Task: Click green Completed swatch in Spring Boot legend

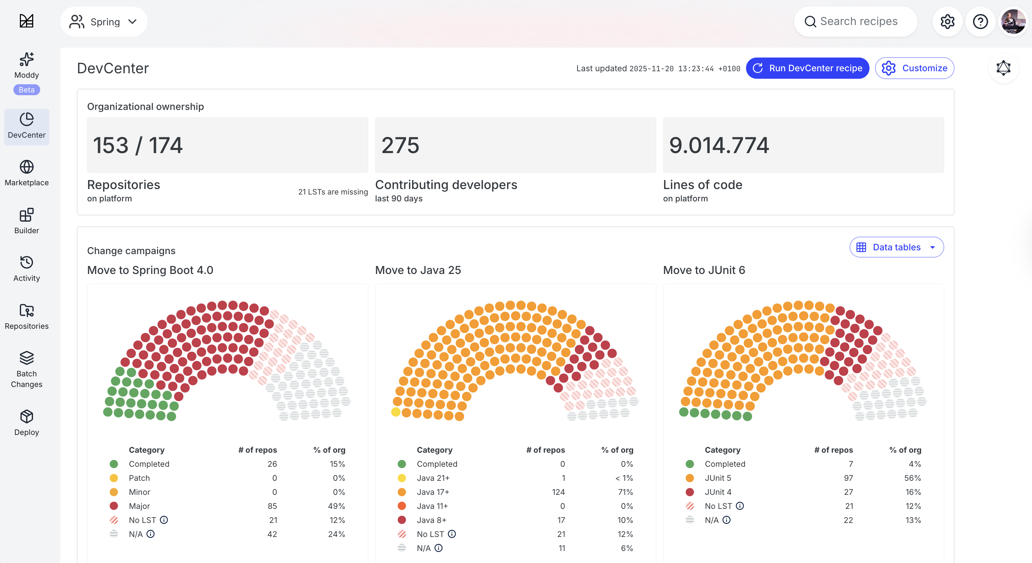Action: pos(114,464)
